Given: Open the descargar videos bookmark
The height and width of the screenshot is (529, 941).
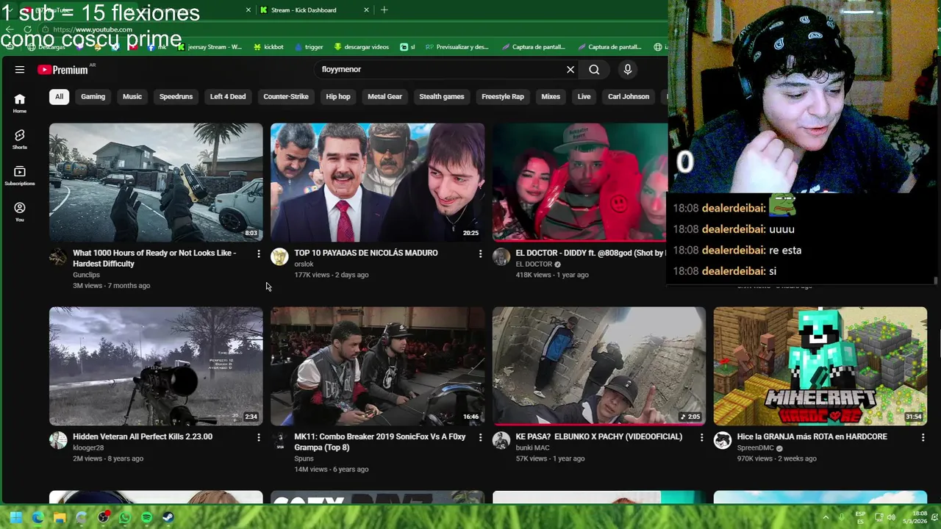Looking at the screenshot, I should 361,47.
